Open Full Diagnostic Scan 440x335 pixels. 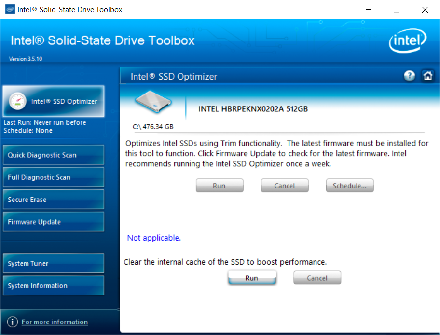point(54,177)
